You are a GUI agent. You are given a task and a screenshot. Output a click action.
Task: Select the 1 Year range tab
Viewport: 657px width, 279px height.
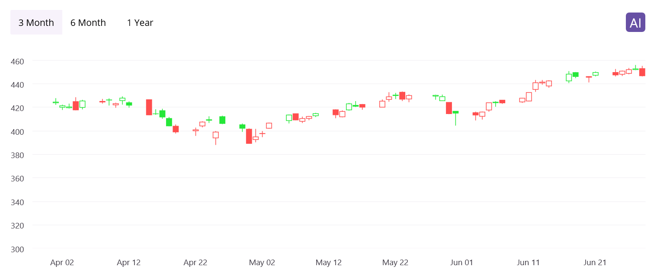pos(140,22)
